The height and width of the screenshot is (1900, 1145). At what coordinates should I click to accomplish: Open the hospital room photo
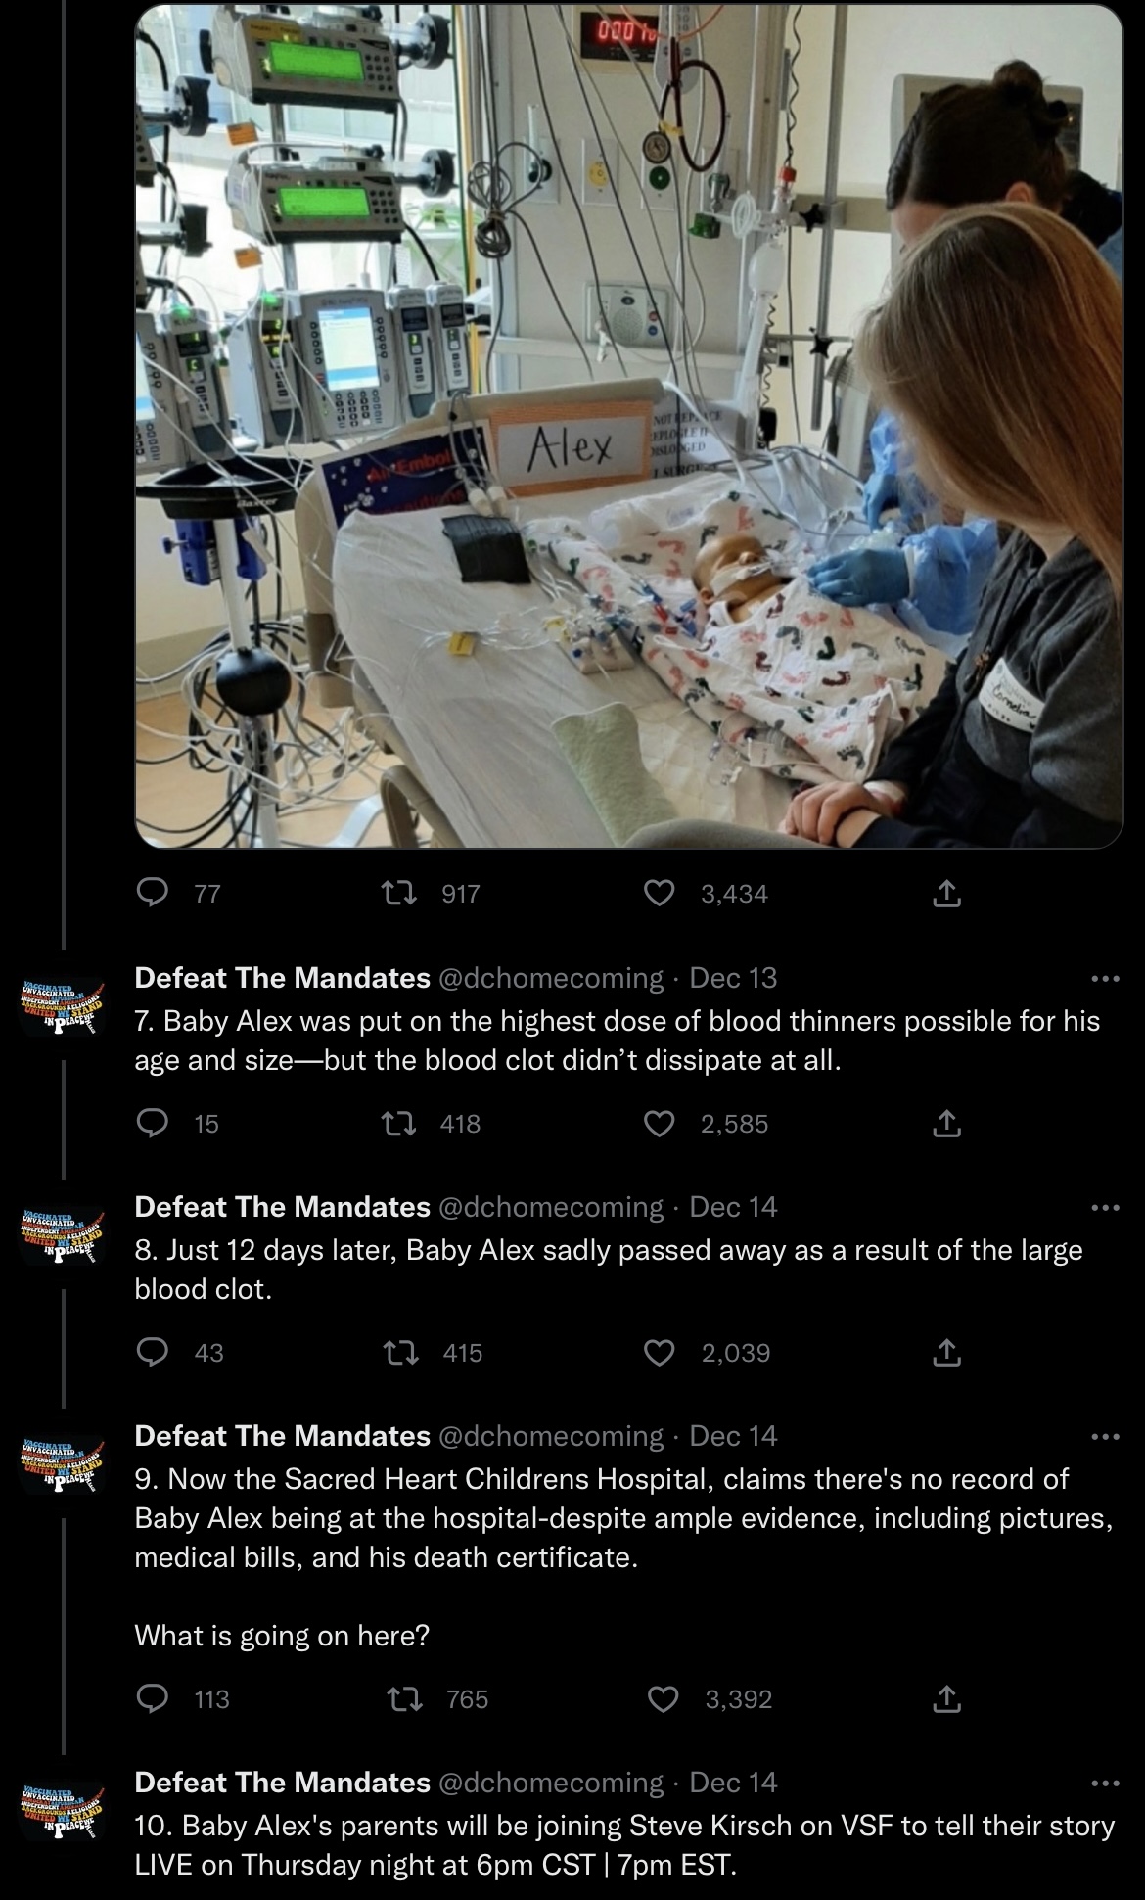pos(628,426)
